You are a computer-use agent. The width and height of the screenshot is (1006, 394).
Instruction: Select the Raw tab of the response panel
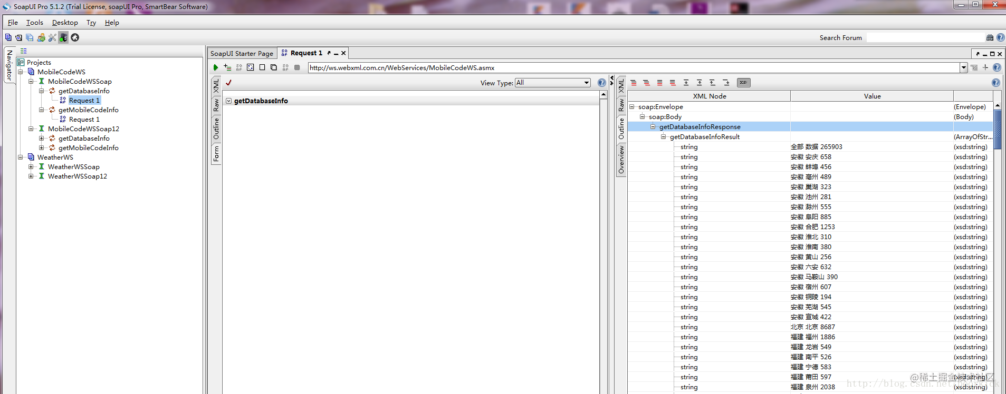click(621, 105)
